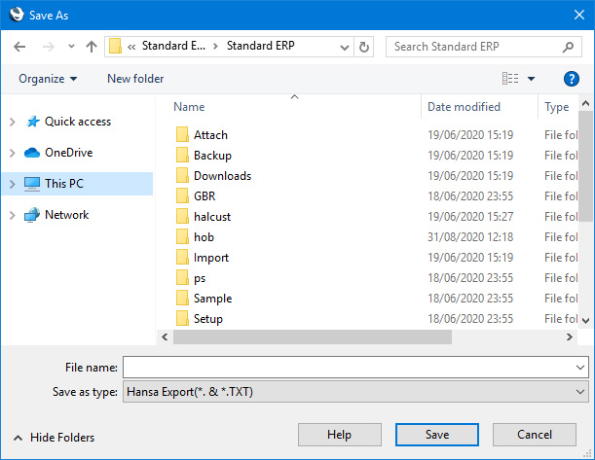The width and height of the screenshot is (595, 460).
Task: Select the GBR folder icon
Action: coord(182,195)
